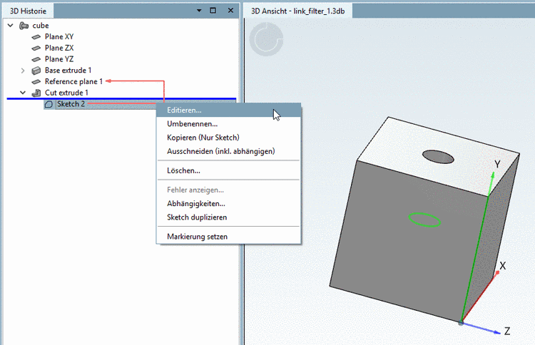Select the 3D Ansicht - link_filter_1.3db tab
The image size is (535, 345).
point(298,11)
